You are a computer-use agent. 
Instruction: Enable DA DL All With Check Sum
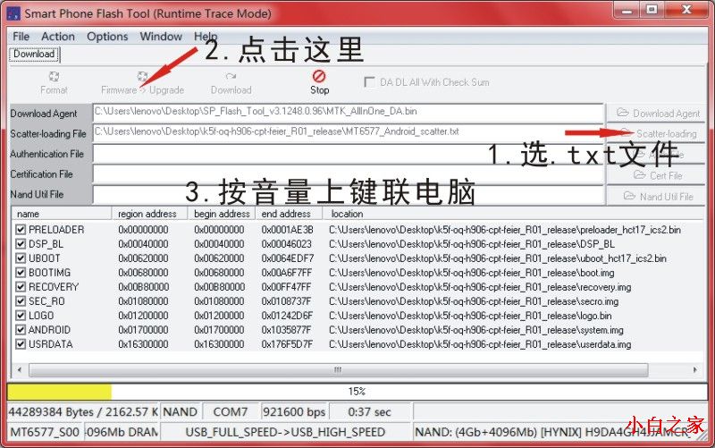coord(369,82)
